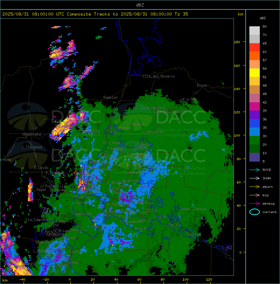The image size is (280, 284).
Task: Click the cyan 50YD arrow legend icon
Action: pos(254,170)
